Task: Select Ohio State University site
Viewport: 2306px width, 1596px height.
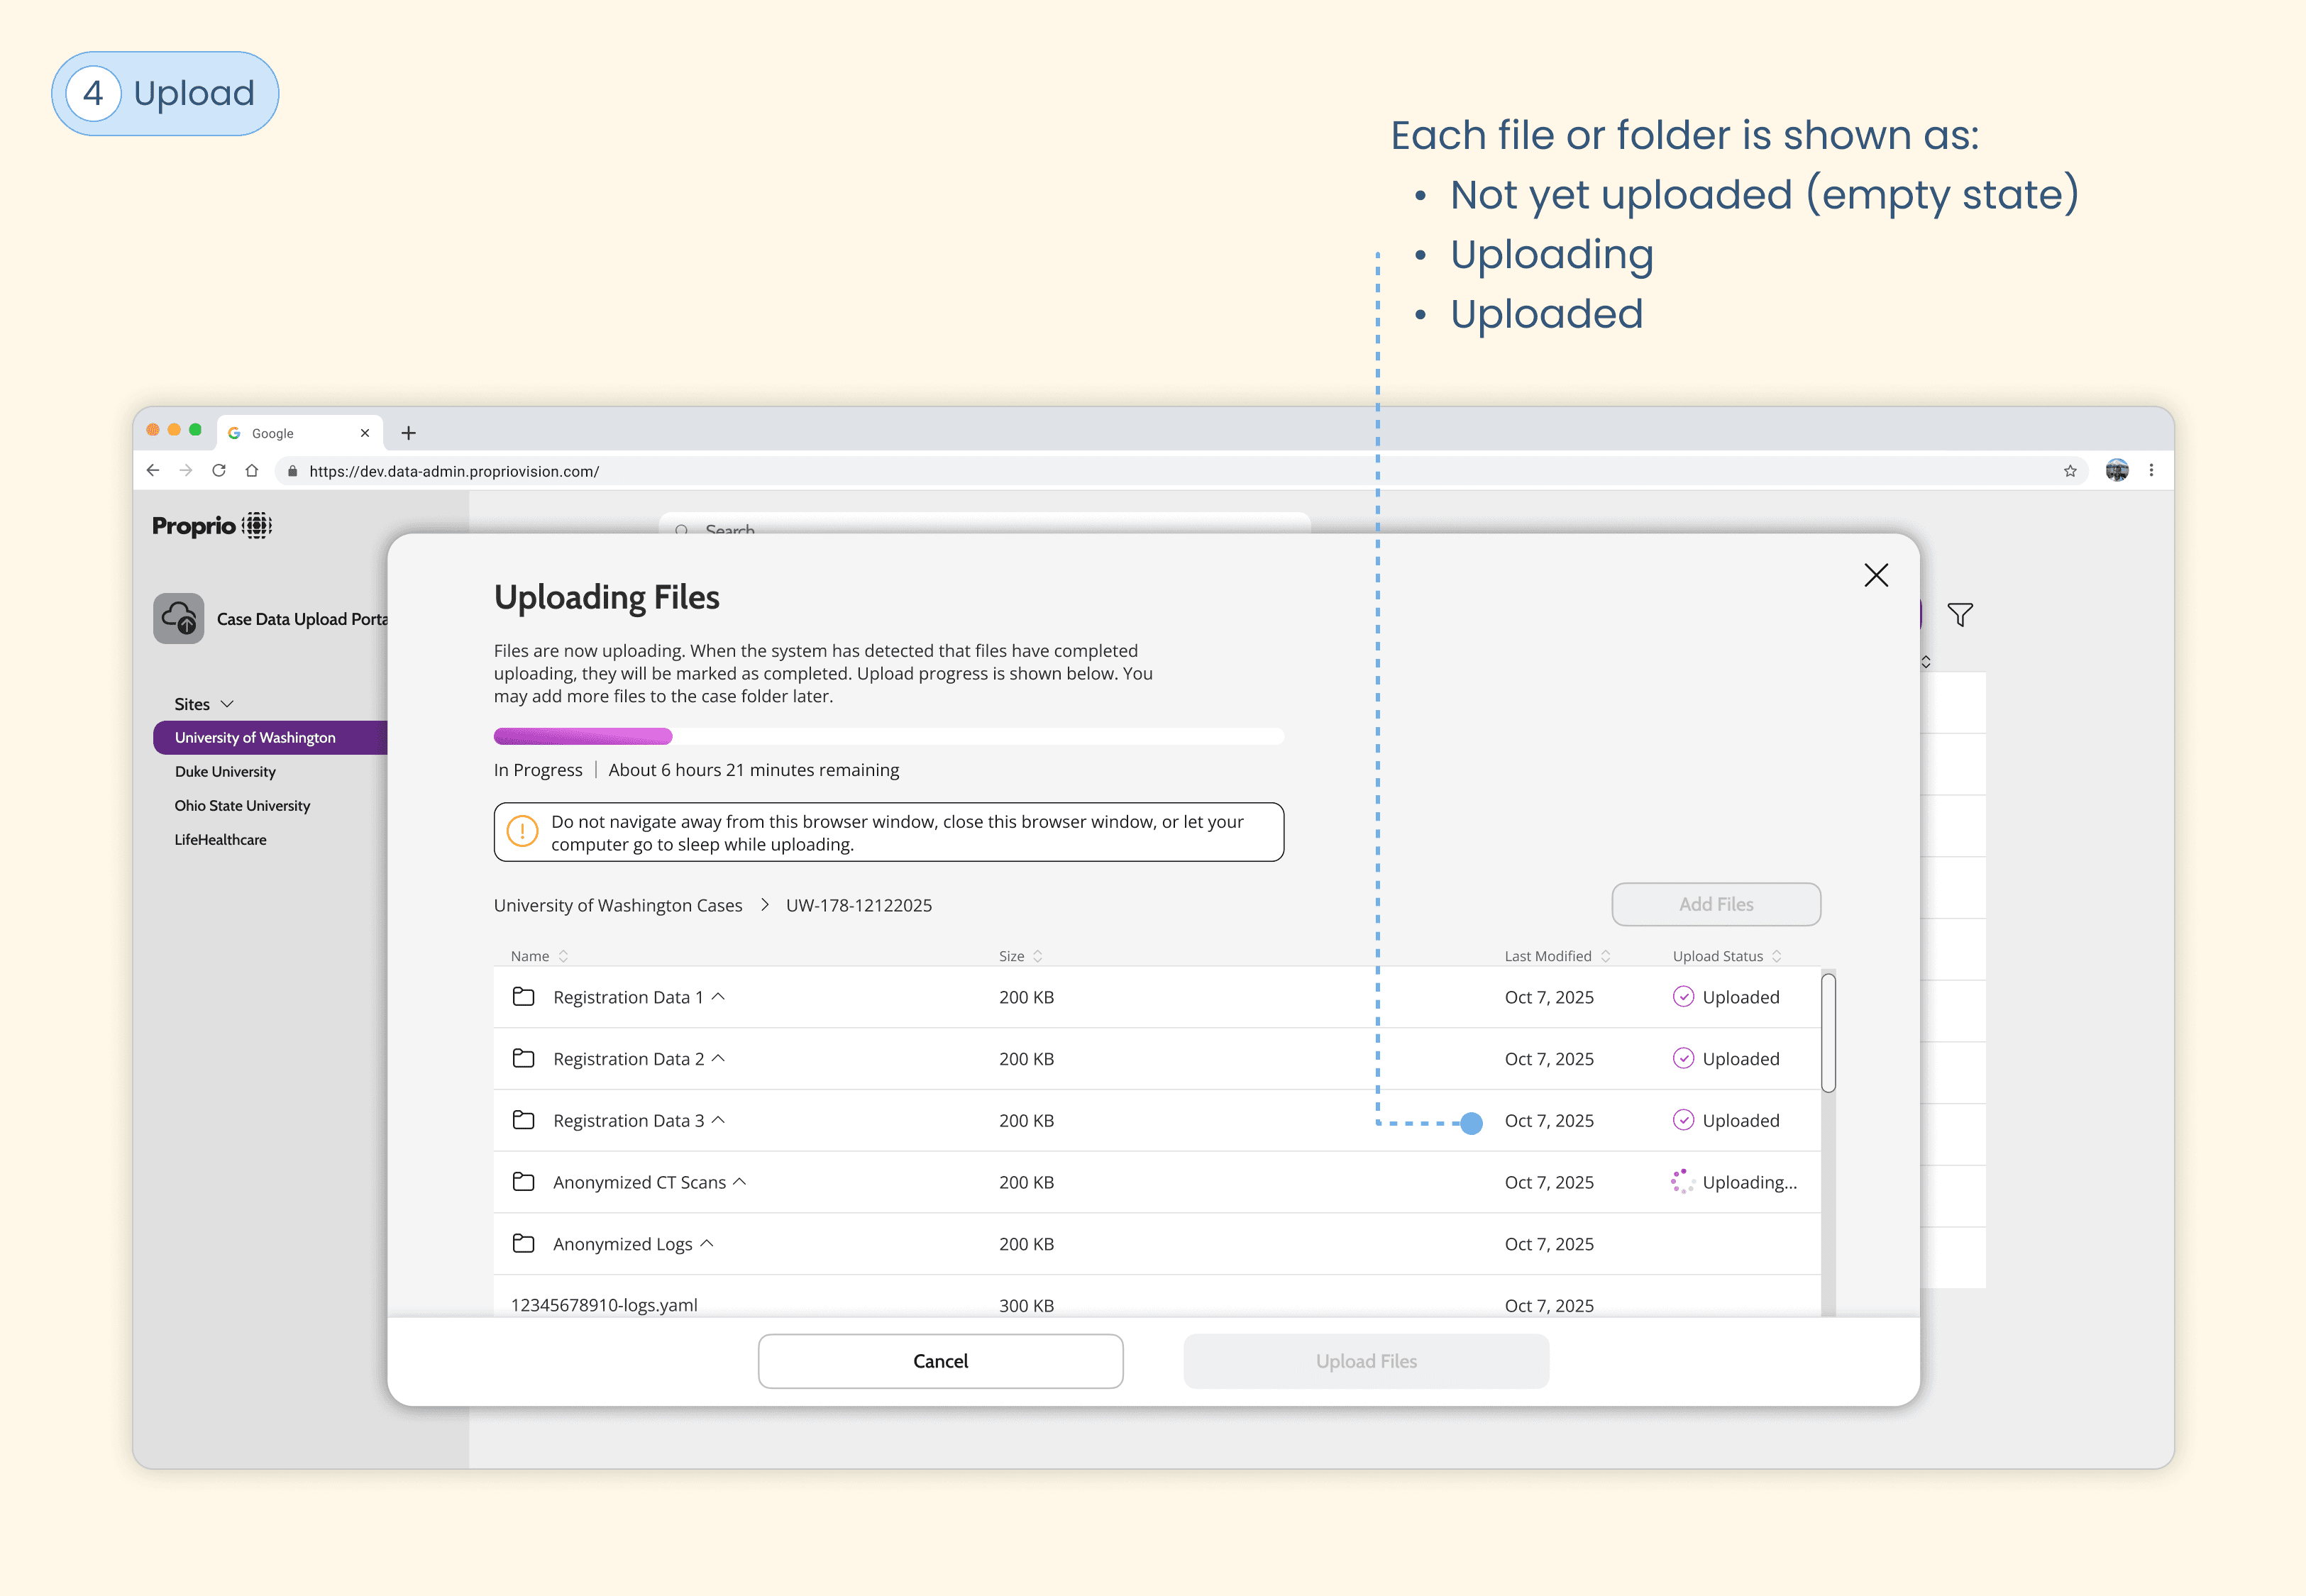Action: point(242,805)
